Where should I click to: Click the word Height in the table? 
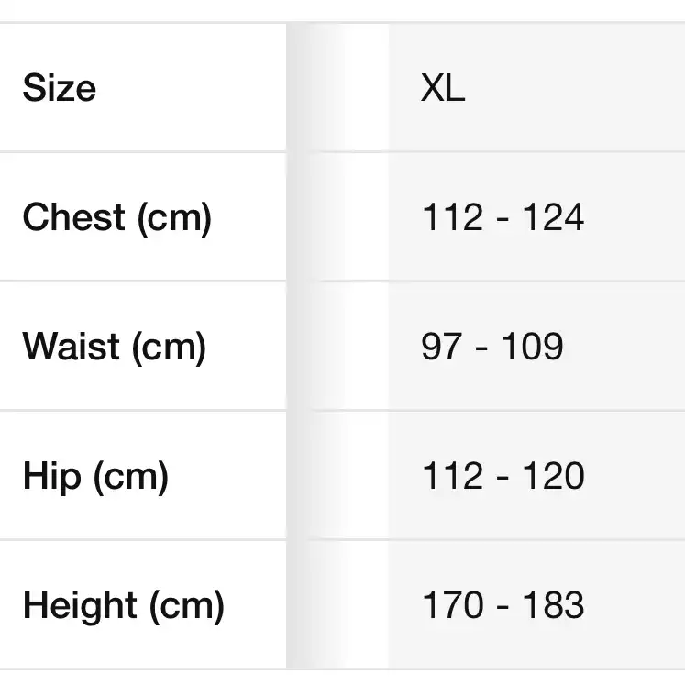[x=77, y=606]
